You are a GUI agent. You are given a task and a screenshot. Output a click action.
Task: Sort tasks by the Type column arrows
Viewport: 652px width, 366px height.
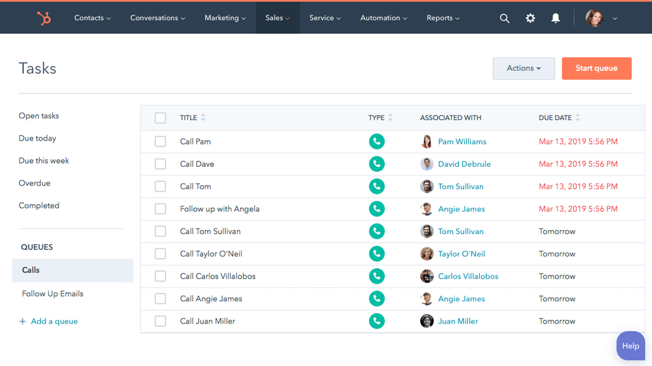390,117
